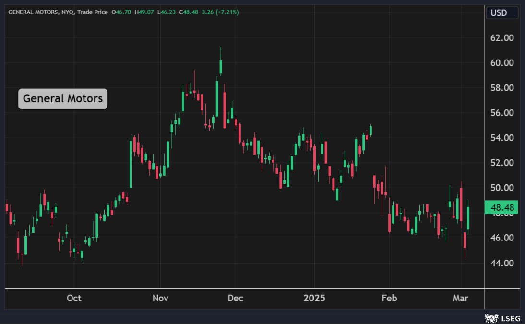Click the General Motors label box
The image size is (525, 324).
click(x=63, y=99)
